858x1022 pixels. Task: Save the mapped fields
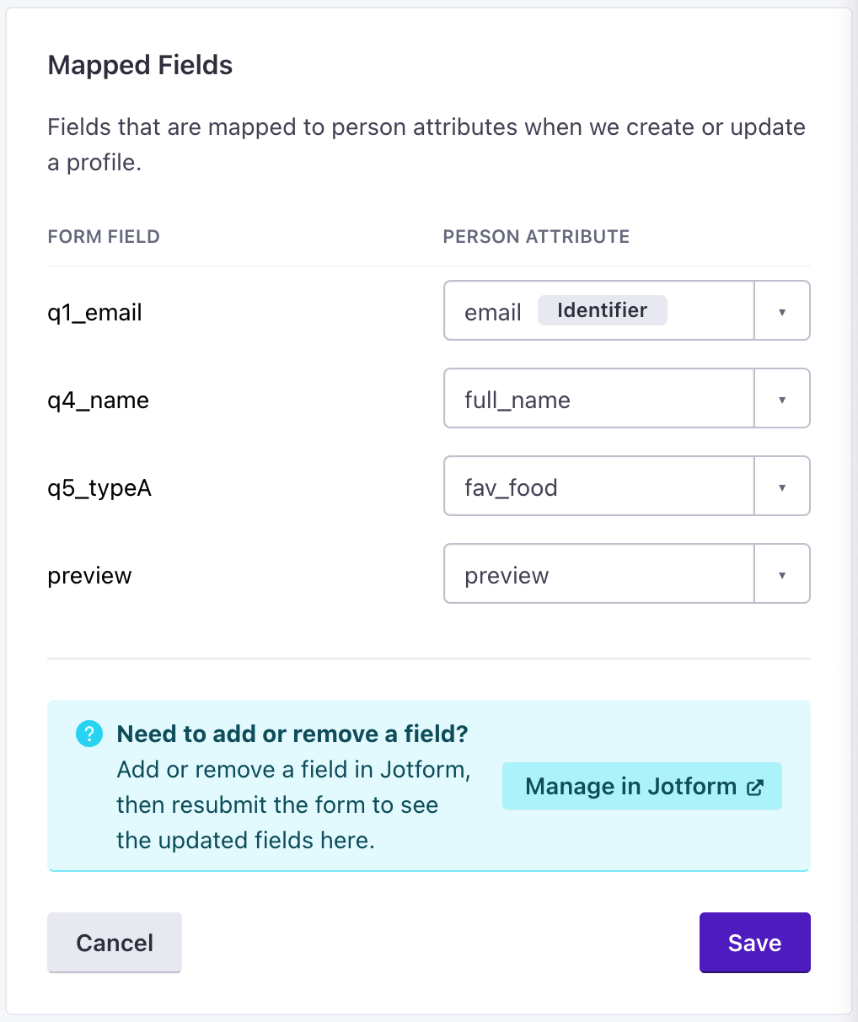[x=754, y=943]
